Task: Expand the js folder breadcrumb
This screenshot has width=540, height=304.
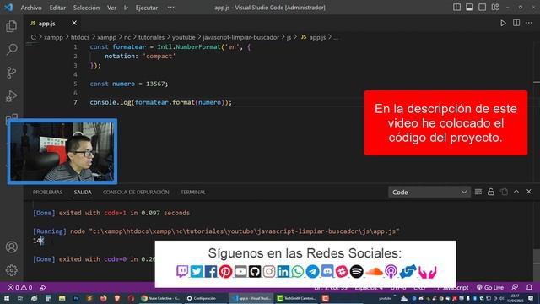Action: click(289, 37)
